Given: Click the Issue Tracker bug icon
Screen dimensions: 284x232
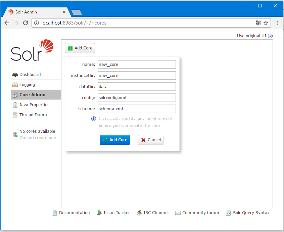Looking at the screenshot, I should [99, 213].
